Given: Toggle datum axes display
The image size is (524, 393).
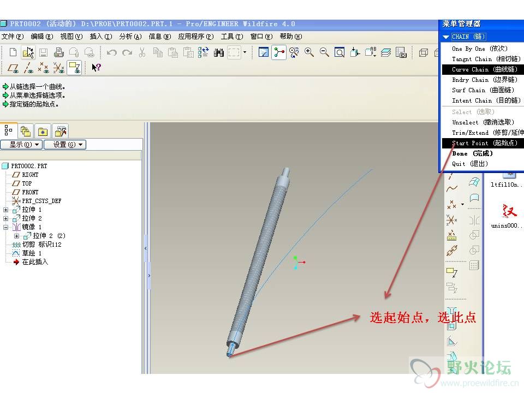Looking at the screenshot, I should click(x=28, y=68).
